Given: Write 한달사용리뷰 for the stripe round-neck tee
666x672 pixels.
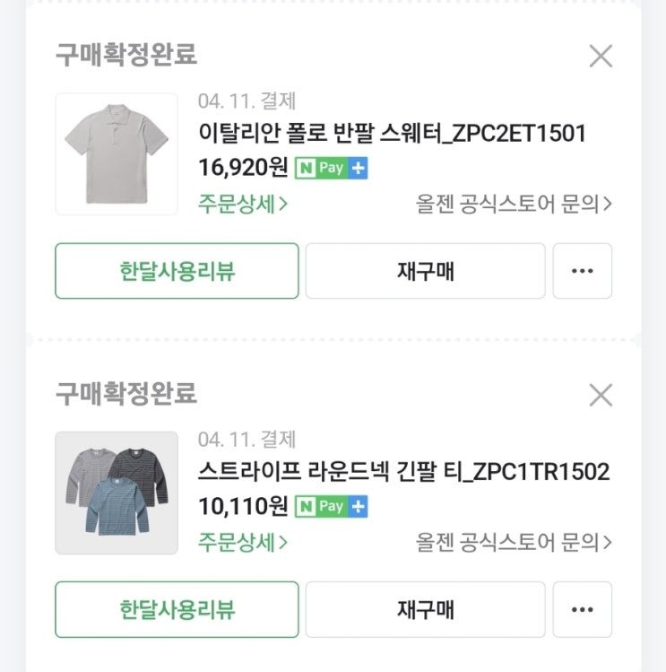Looking at the screenshot, I should (x=177, y=610).
